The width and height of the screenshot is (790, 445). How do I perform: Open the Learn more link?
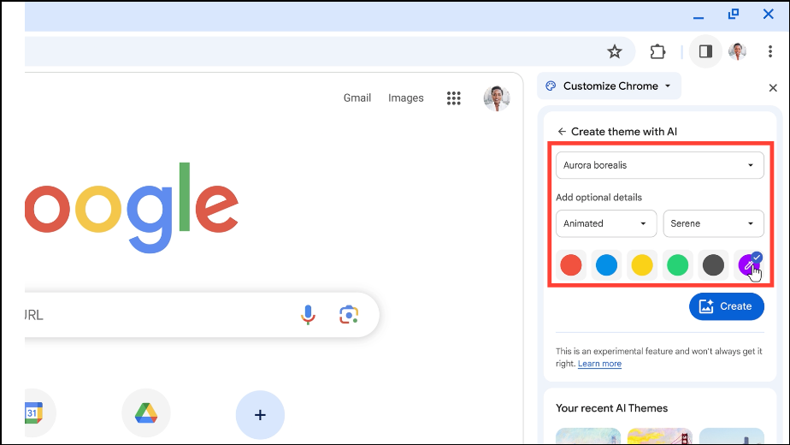point(599,364)
